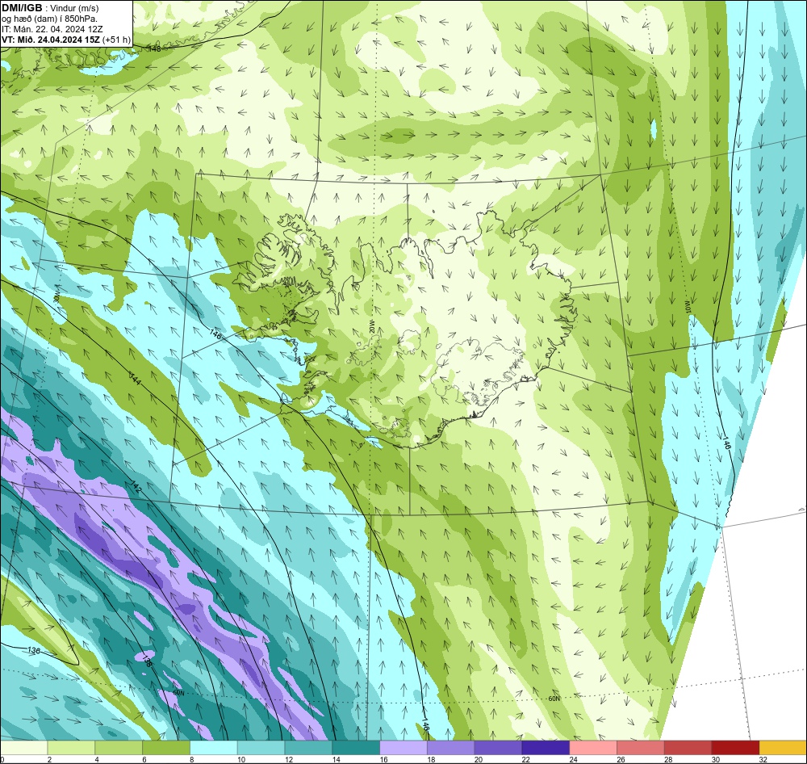Pick the 18–20 m/s purple legend swatch
807x764 pixels.
[451, 748]
